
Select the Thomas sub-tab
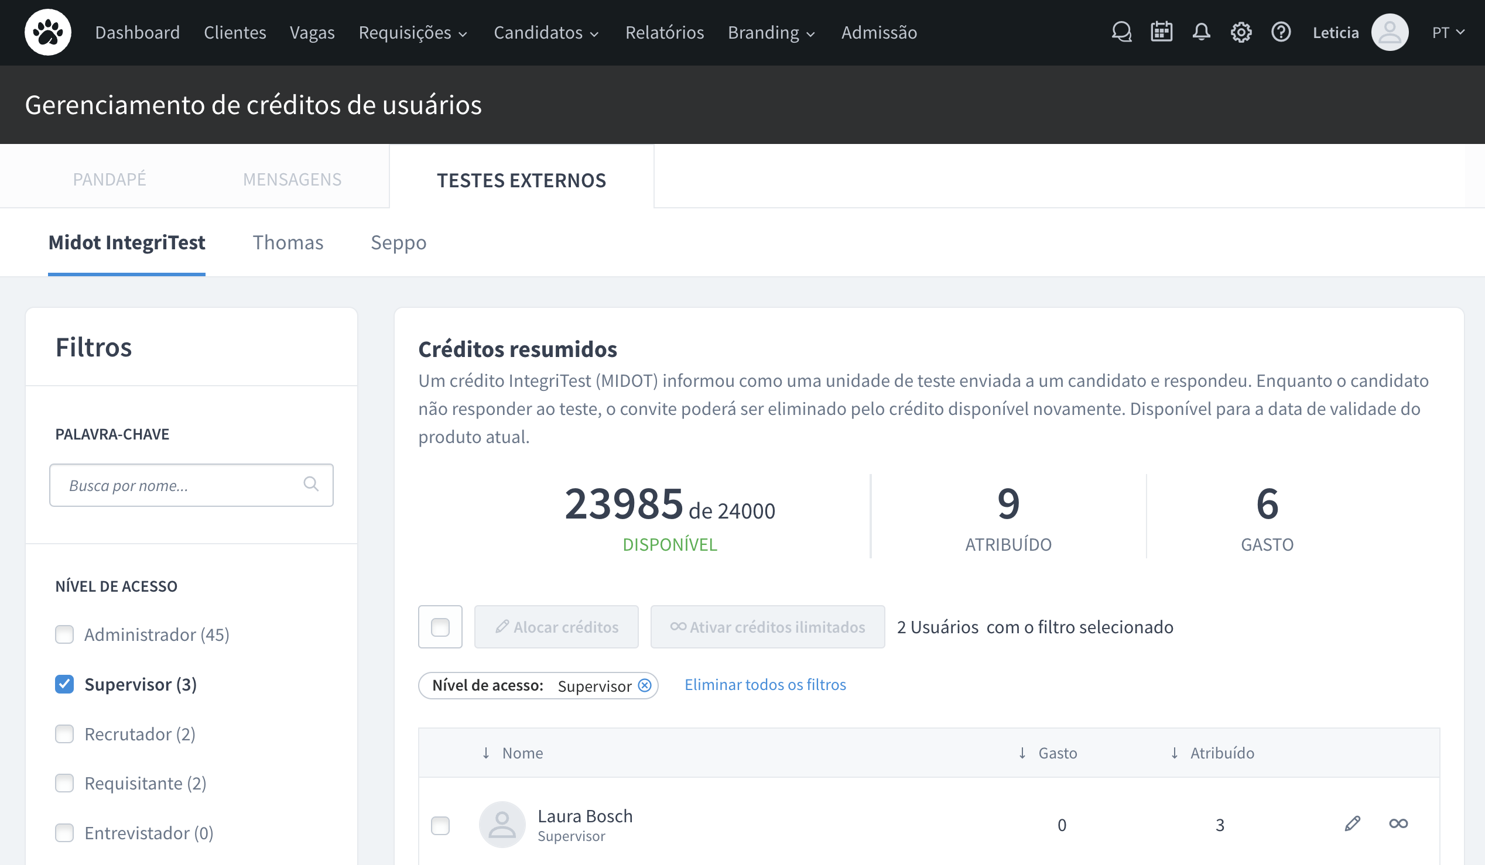pos(288,243)
